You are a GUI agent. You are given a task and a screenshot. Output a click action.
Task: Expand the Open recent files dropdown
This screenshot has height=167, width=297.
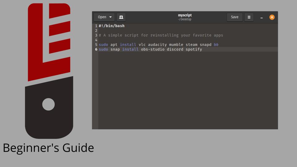click(x=110, y=17)
